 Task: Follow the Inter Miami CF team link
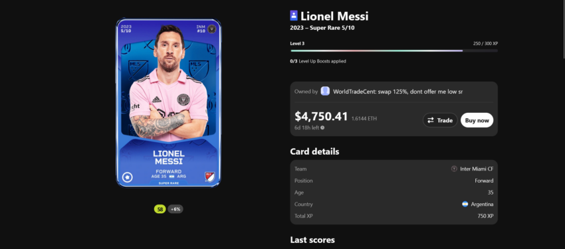coord(477,169)
